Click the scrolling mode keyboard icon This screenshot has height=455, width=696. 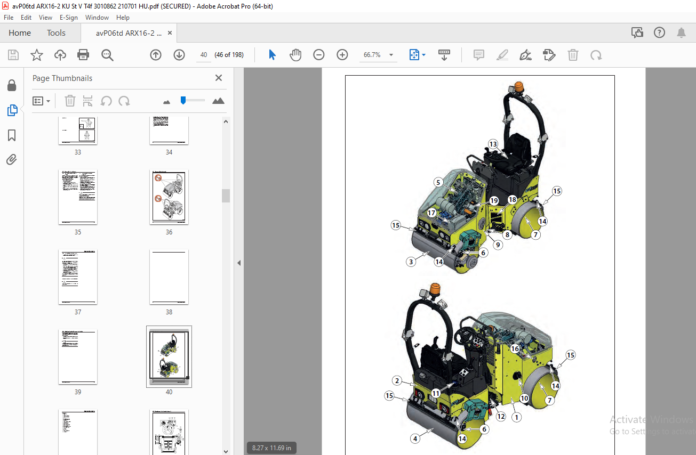coord(444,55)
